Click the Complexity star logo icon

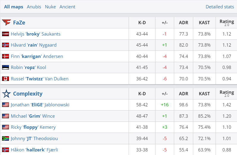(6, 94)
